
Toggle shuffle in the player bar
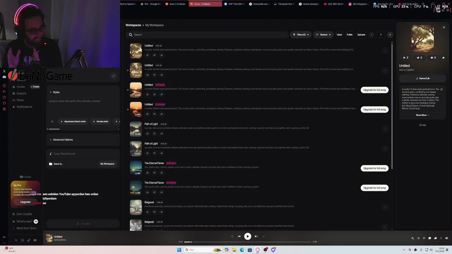click(232, 236)
